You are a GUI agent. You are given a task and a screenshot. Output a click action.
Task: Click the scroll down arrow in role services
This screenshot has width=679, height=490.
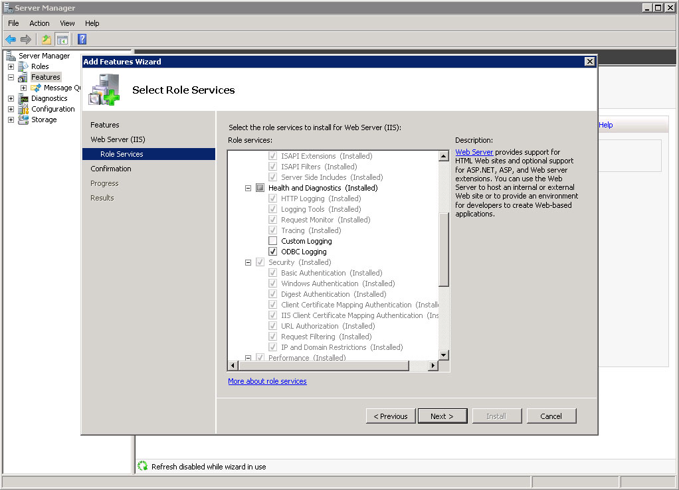[443, 355]
